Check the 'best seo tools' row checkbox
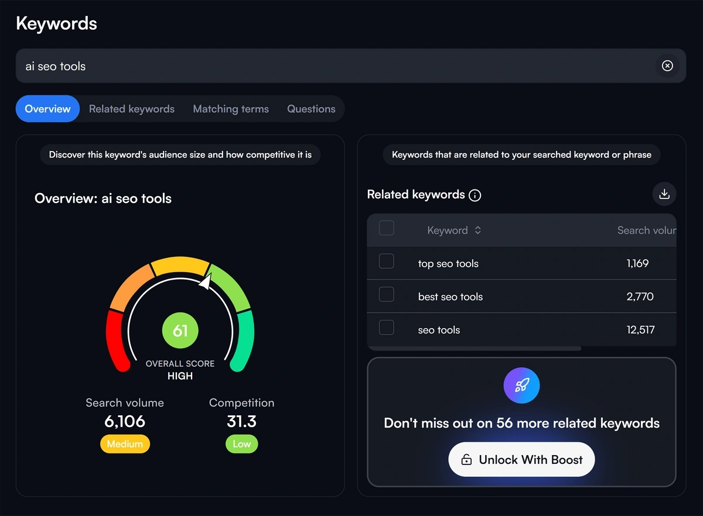This screenshot has height=516, width=703. click(387, 294)
